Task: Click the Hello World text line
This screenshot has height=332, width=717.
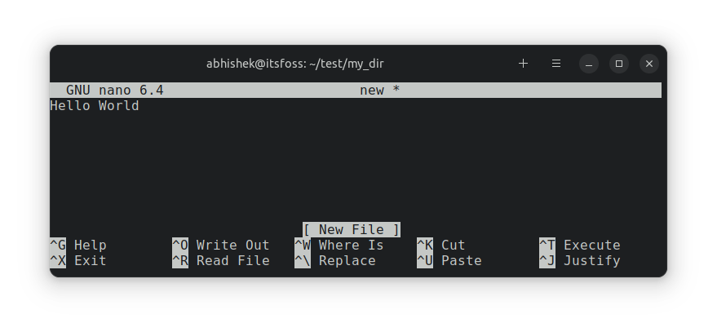Action: (x=95, y=106)
